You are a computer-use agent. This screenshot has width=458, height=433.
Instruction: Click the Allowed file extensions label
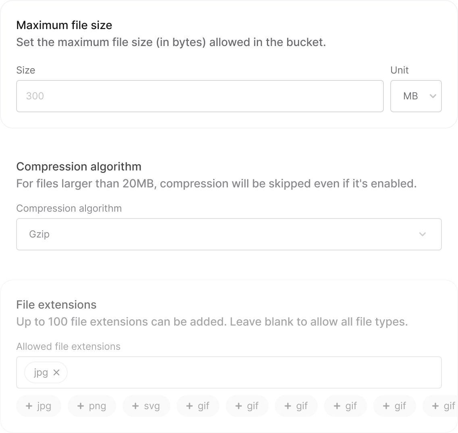click(69, 347)
